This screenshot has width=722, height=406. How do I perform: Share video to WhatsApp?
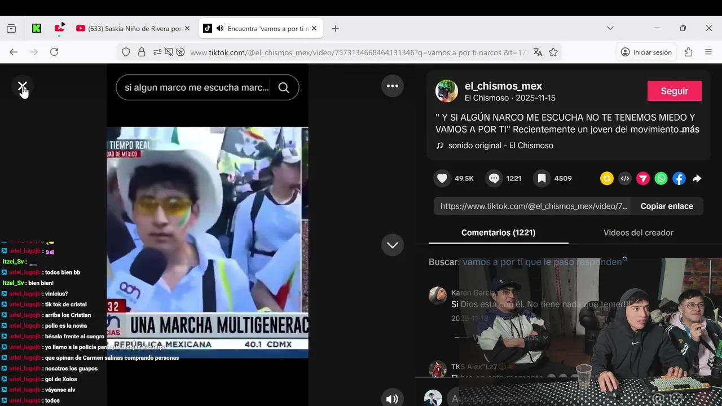click(x=661, y=179)
